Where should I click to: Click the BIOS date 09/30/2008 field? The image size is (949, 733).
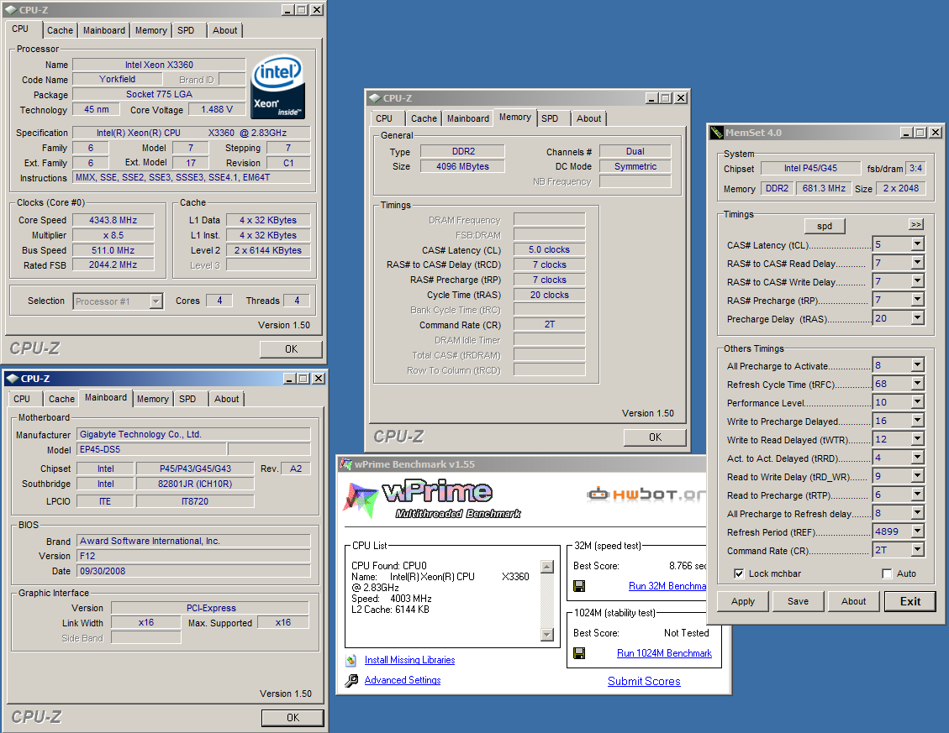coord(193,571)
